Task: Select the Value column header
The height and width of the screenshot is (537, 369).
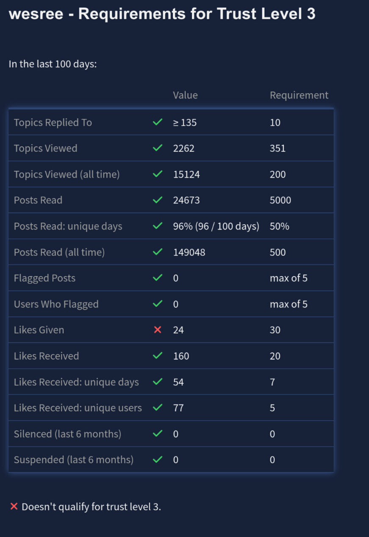Action: pos(185,95)
